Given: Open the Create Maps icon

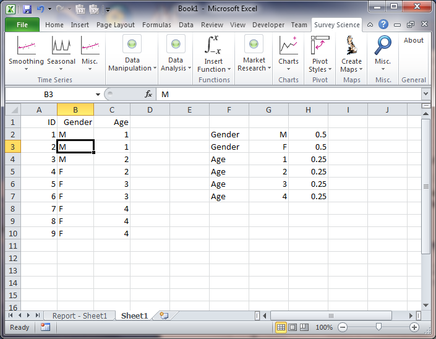Looking at the screenshot, I should click(351, 46).
